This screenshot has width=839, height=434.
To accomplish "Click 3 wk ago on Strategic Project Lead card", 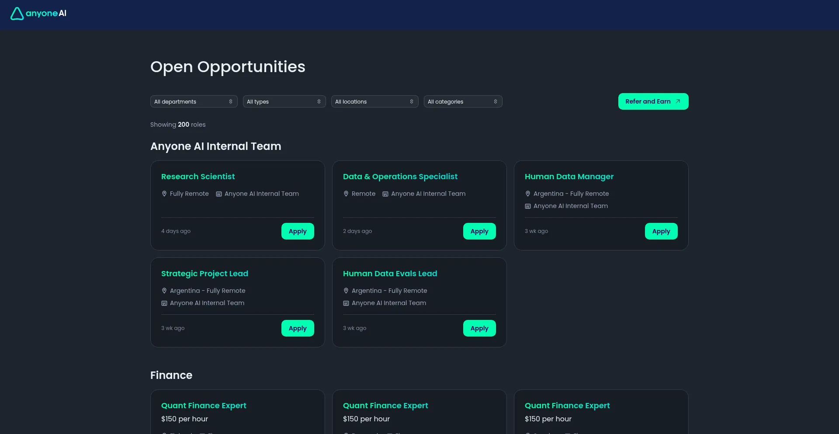I will pos(173,328).
